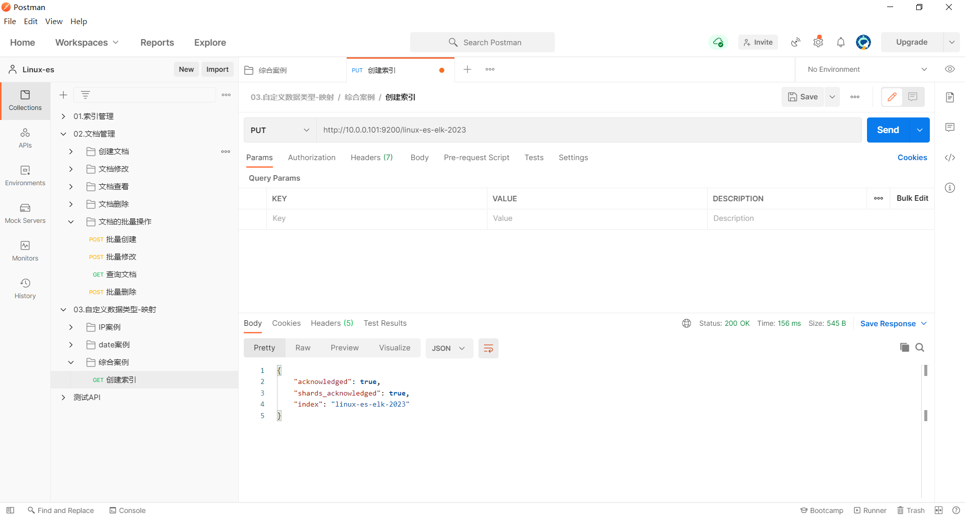
Task: Create a new collection with plus icon
Action: click(63, 95)
